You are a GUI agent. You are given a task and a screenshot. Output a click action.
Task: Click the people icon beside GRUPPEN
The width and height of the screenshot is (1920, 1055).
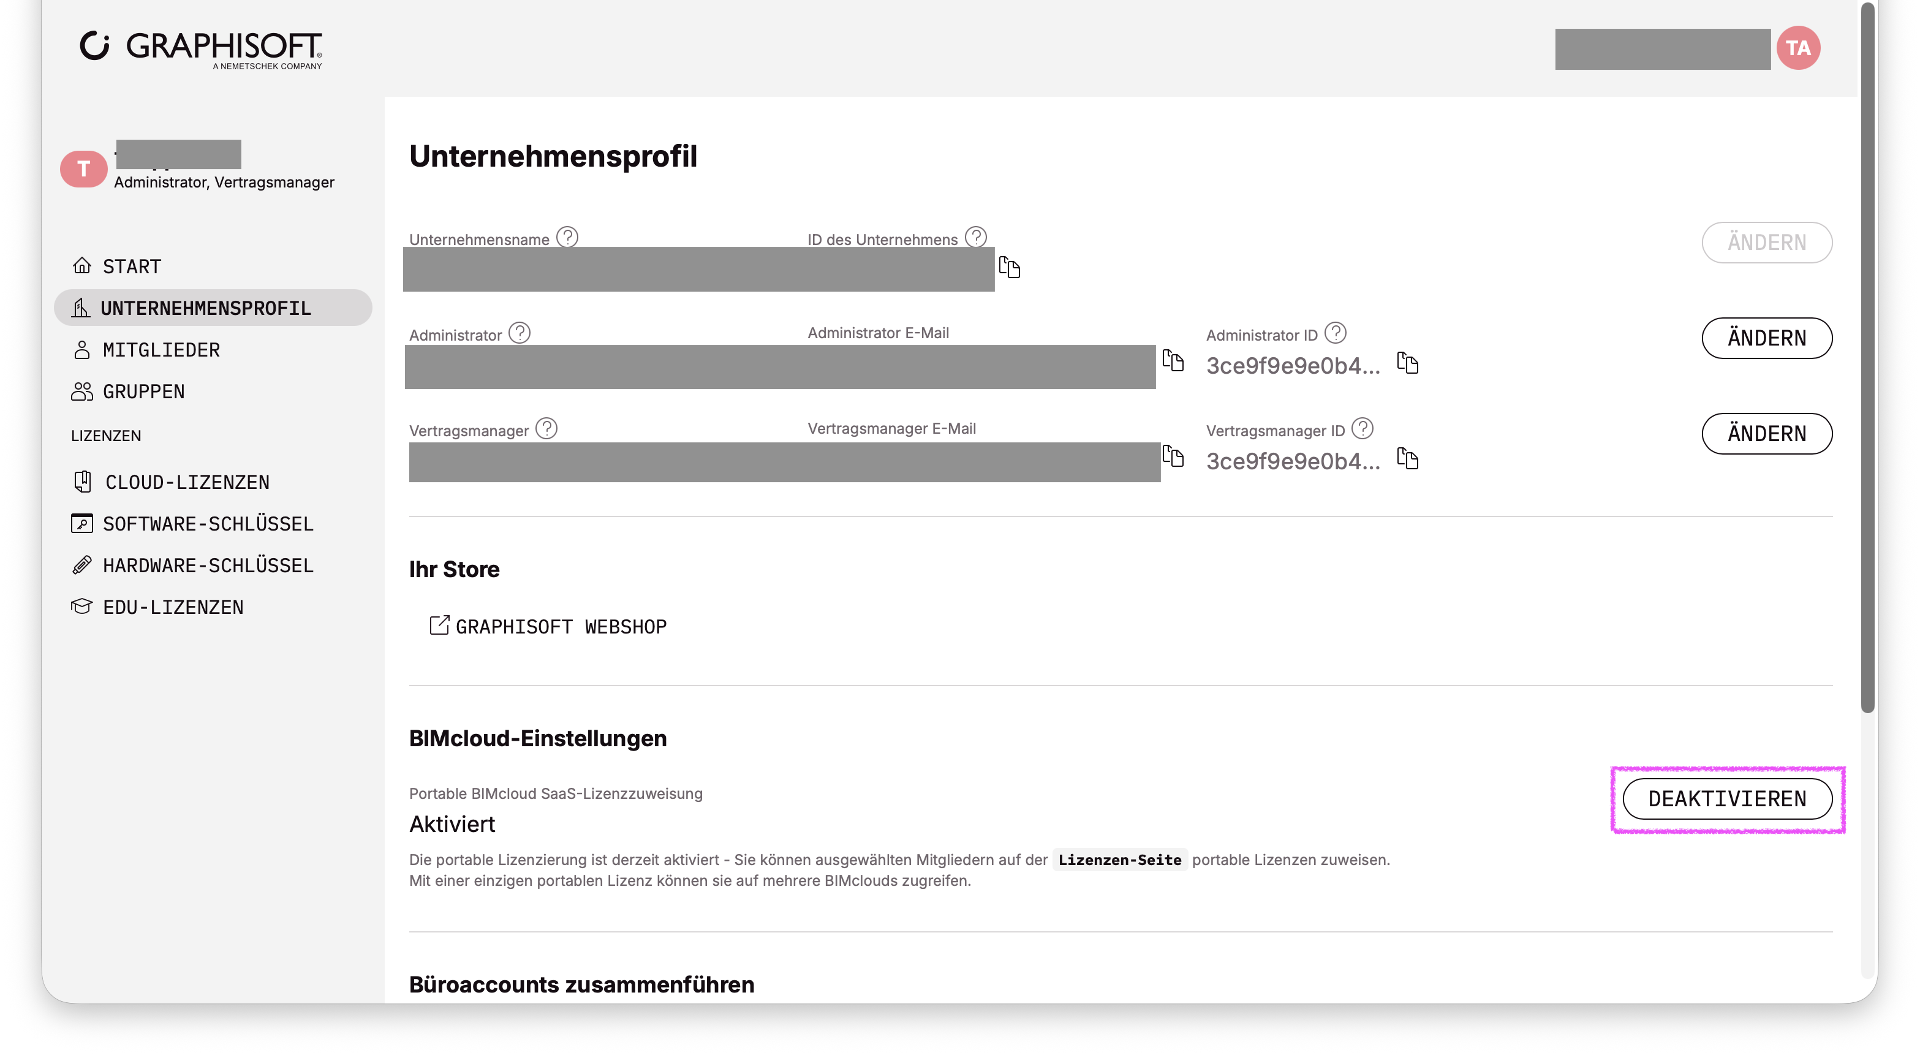(x=82, y=391)
